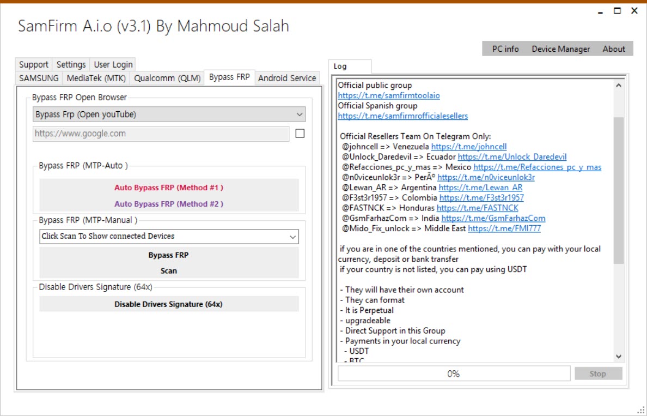The height and width of the screenshot is (416, 647).
Task: Click 'Payments in your local currency' line
Action: coord(400,341)
